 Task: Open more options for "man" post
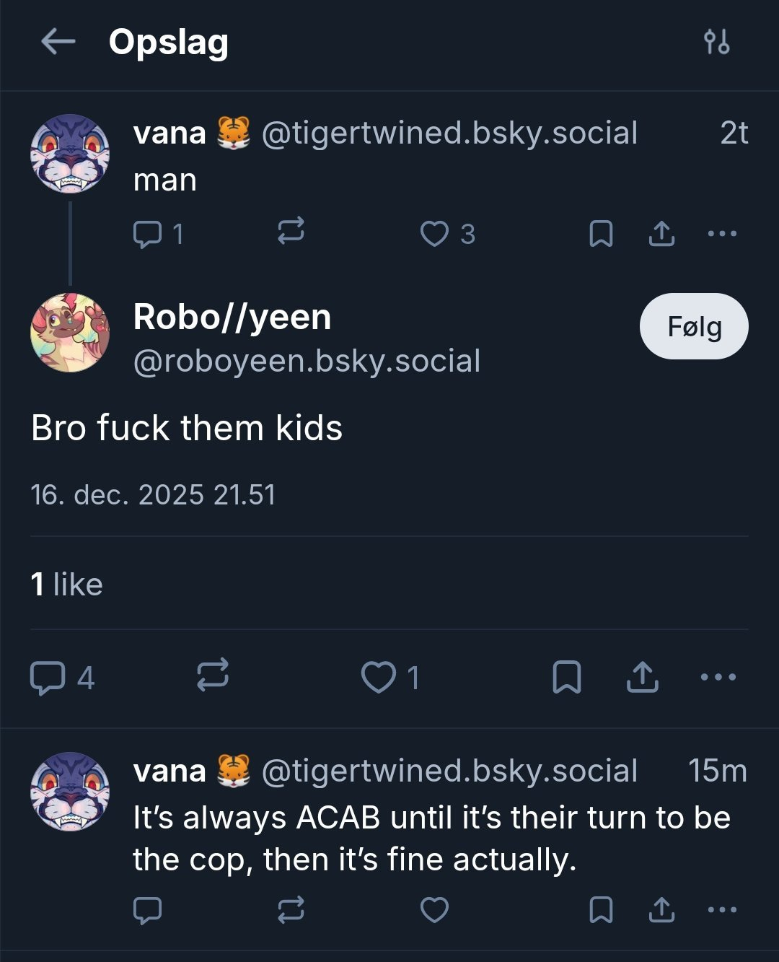coord(722,234)
